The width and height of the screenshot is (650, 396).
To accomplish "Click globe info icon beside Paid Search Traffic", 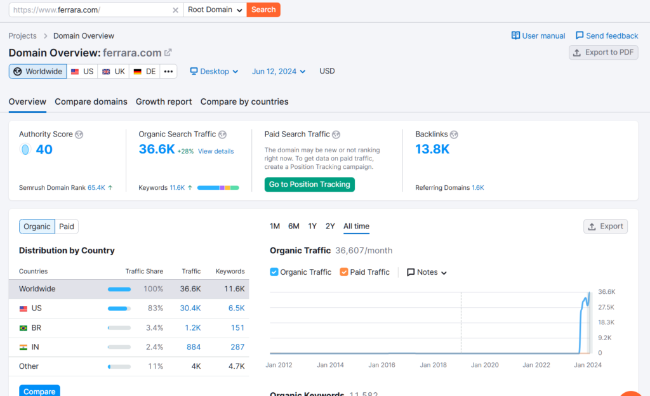I will pyautogui.click(x=336, y=134).
